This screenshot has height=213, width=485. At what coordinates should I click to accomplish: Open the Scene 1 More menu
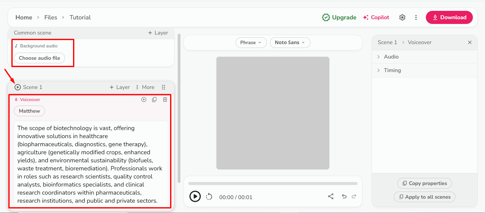point(145,87)
